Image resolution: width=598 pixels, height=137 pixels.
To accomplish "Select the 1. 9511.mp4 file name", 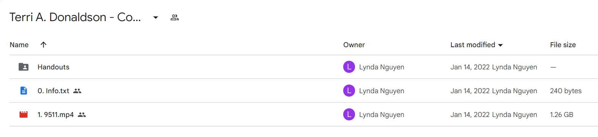I will tap(55, 114).
